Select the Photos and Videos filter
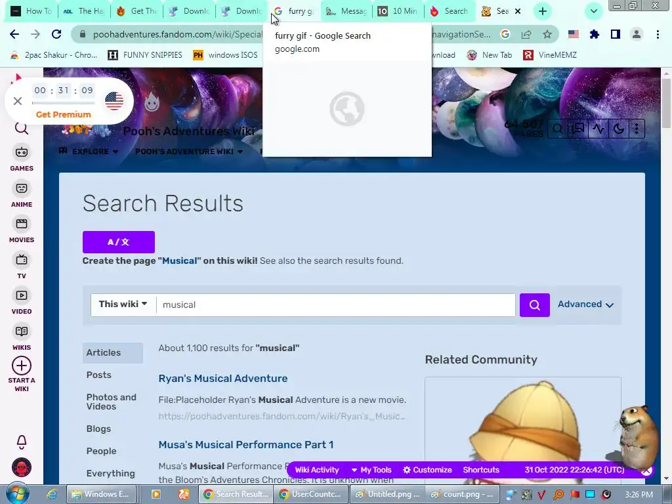The height and width of the screenshot is (504, 672). 112,402
